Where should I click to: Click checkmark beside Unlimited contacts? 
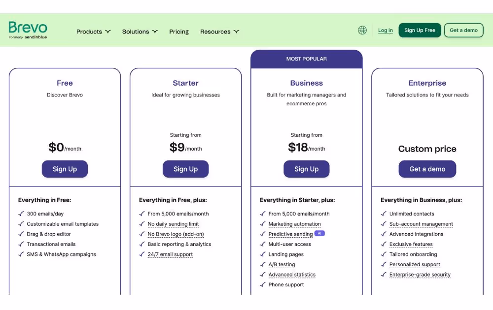(384, 214)
